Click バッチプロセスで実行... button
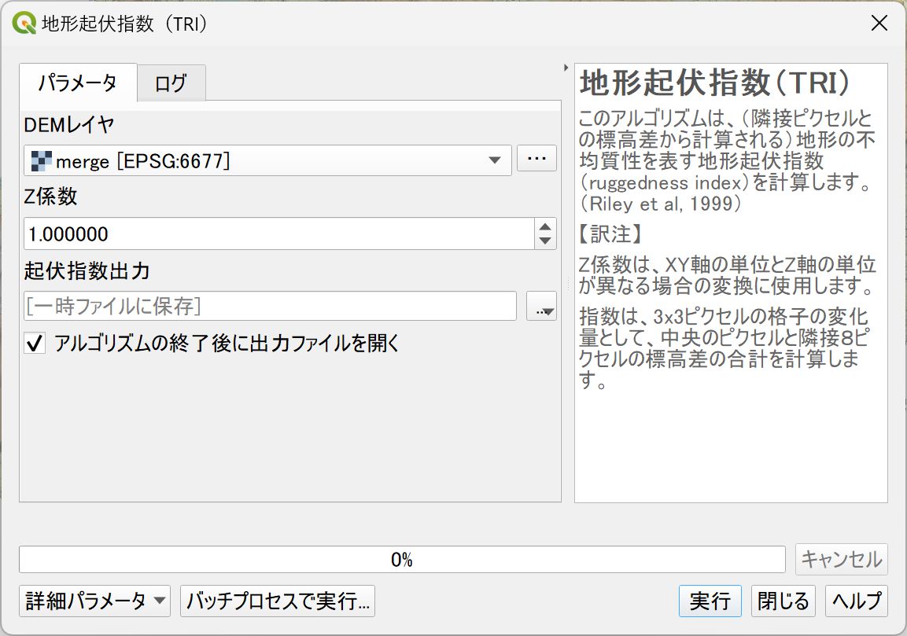 tap(278, 601)
